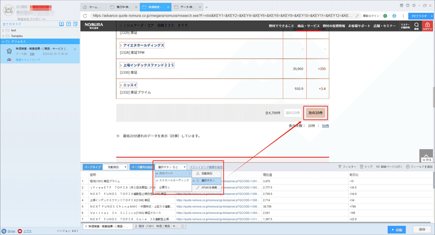Click the gift icon in title bar
Image resolution: width=435 pixels, height=235 pixels.
401,5
